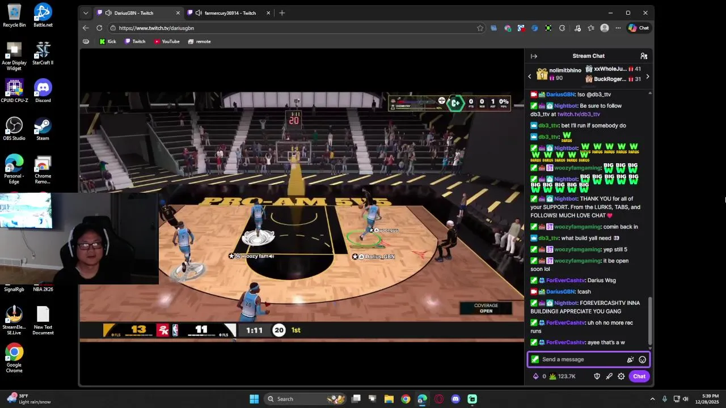Send message with the purple Chat button

click(x=639, y=376)
